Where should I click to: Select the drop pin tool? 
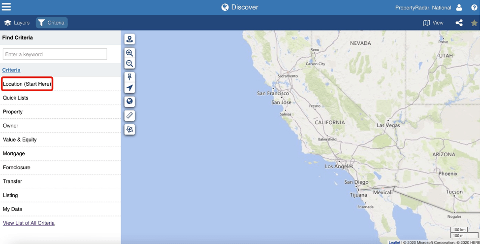click(x=130, y=77)
